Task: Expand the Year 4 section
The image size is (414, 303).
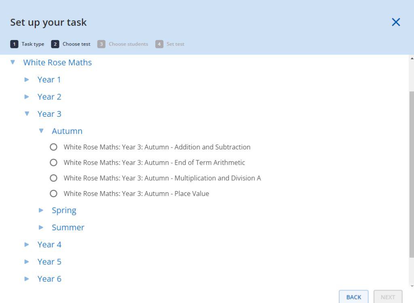Action: tap(27, 244)
